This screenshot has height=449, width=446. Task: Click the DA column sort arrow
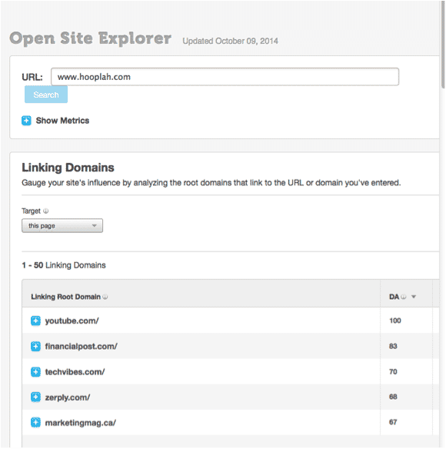[x=414, y=297]
